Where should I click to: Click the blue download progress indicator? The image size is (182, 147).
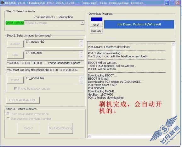96,19
